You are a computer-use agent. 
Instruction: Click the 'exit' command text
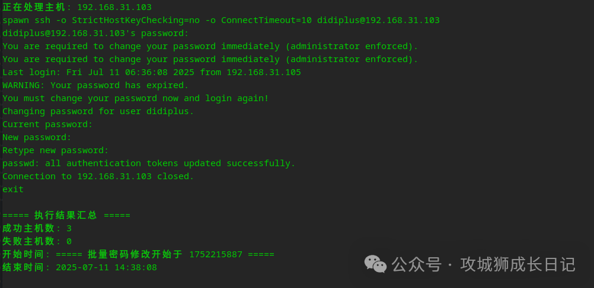point(13,189)
